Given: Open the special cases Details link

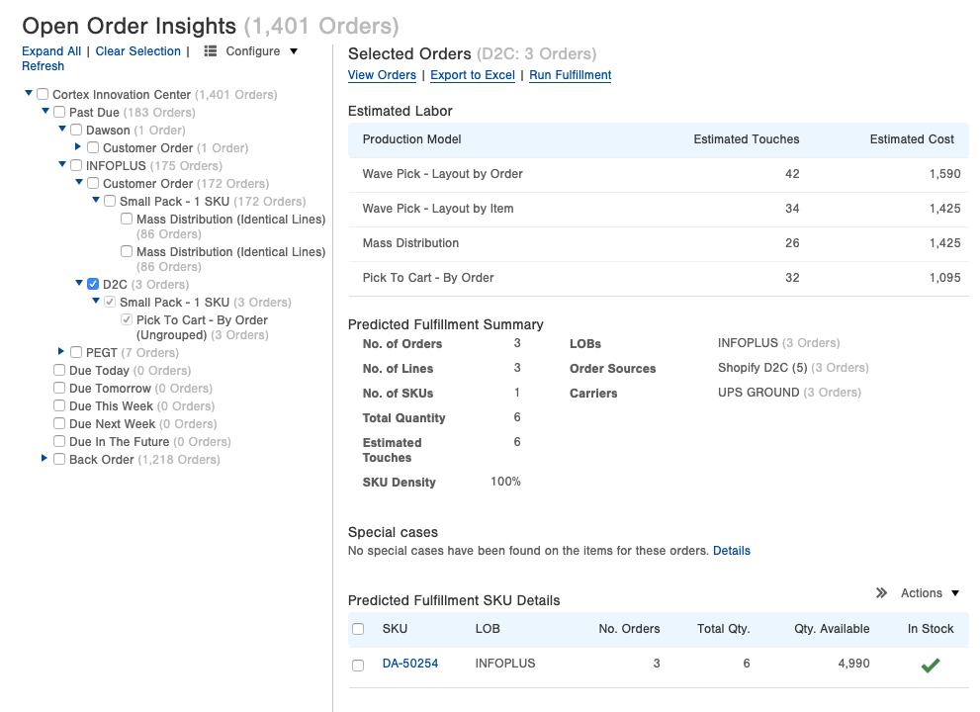Looking at the screenshot, I should pyautogui.click(x=731, y=551).
